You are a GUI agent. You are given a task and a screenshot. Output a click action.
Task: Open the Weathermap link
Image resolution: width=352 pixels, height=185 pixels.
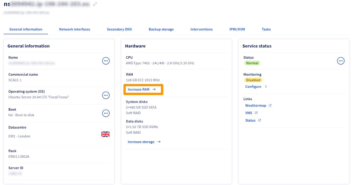coord(255,106)
